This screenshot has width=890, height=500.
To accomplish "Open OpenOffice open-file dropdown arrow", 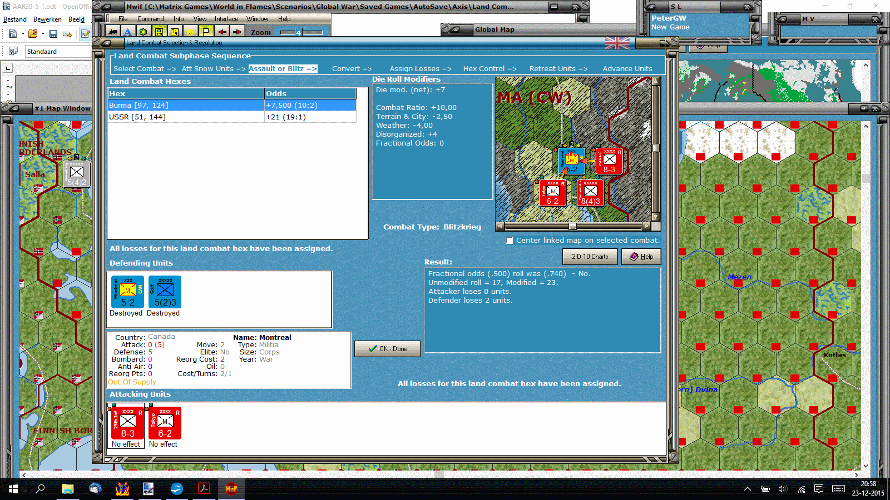I will [x=43, y=34].
